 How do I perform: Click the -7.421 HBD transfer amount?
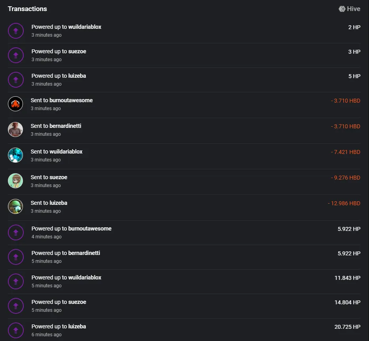coord(345,152)
